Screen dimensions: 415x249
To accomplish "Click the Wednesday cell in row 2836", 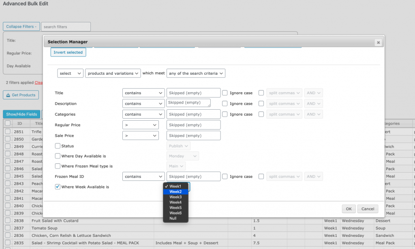I will pos(353,236).
